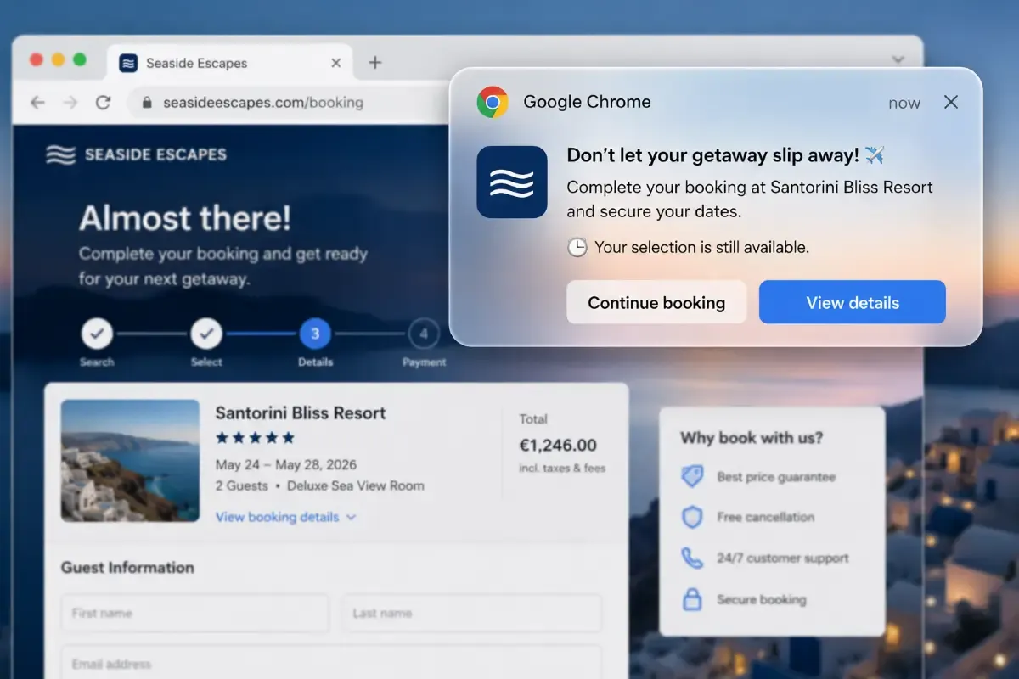
Task: Click the browser forward arrow
Action: click(70, 103)
